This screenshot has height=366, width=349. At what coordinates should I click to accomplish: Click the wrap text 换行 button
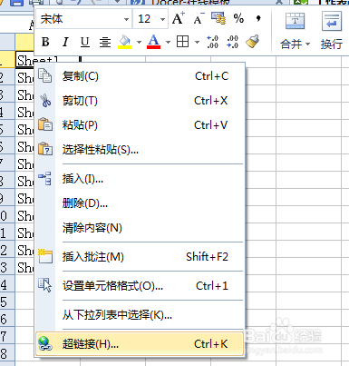click(332, 30)
